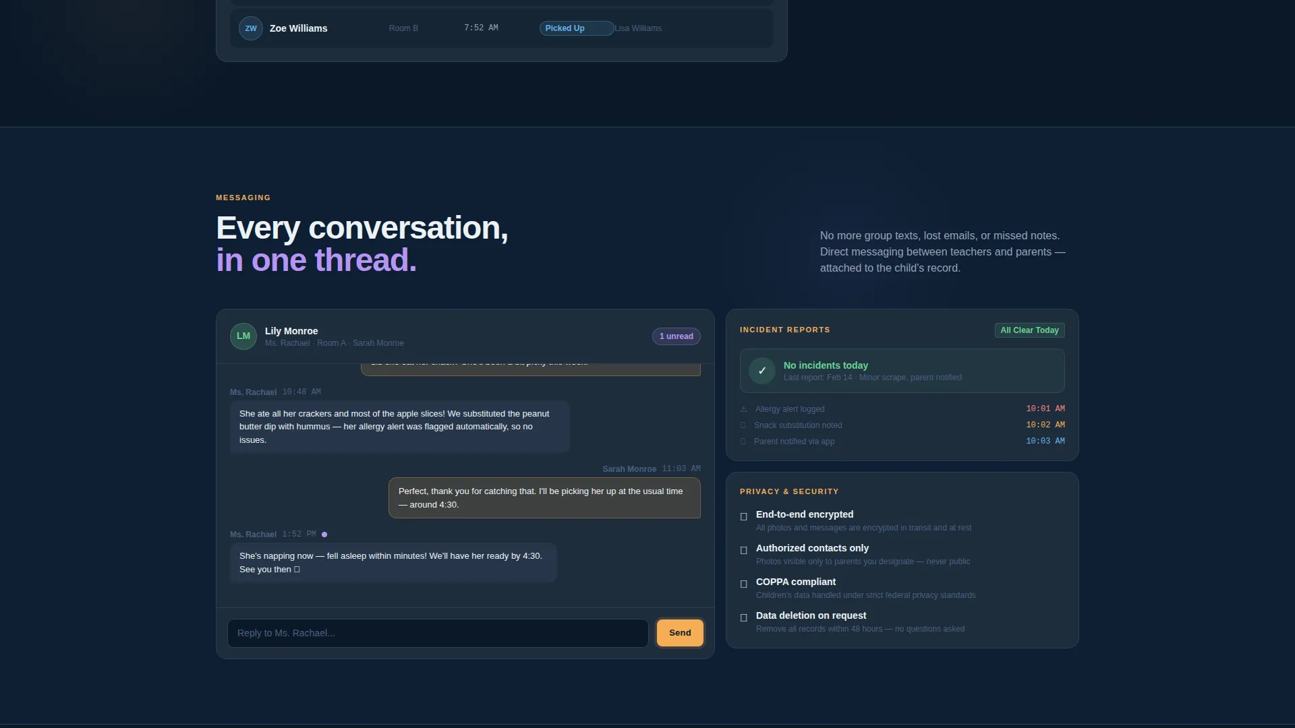Click the 'No more group texts' description paragraph
Image resolution: width=1295 pixels, height=728 pixels.
pyautogui.click(x=943, y=252)
